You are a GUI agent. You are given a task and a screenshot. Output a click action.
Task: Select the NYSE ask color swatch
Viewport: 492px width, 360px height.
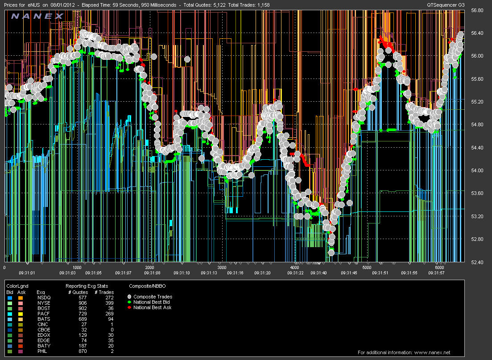coord(21,303)
